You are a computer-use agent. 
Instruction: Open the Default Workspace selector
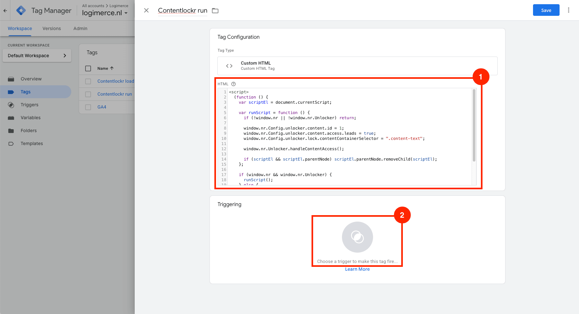coord(37,56)
